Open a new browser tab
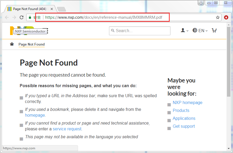Screen dimensions: 233x153 tap(61, 9)
